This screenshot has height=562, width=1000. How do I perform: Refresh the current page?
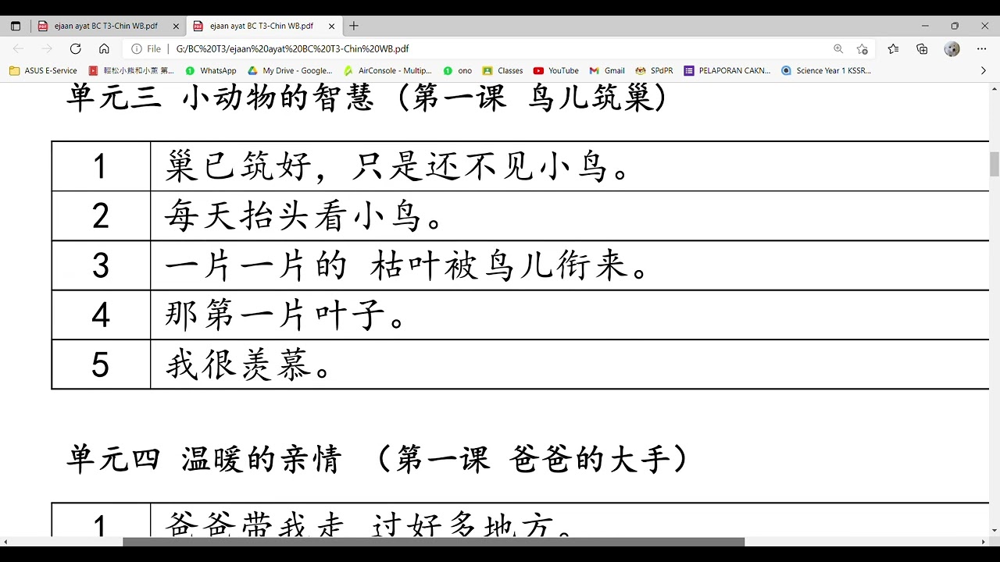[75, 48]
